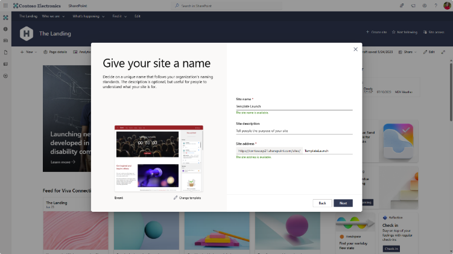Open The Landing navigation item
The width and height of the screenshot is (453, 254).
28,16
